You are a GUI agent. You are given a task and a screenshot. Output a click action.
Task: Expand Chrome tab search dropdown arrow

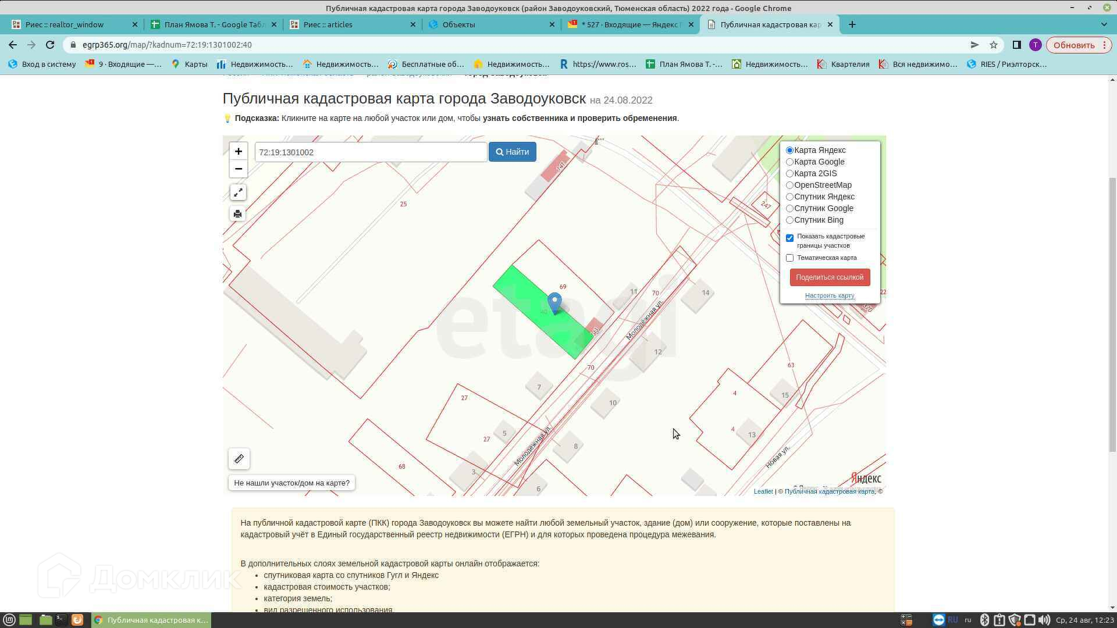pyautogui.click(x=1104, y=24)
